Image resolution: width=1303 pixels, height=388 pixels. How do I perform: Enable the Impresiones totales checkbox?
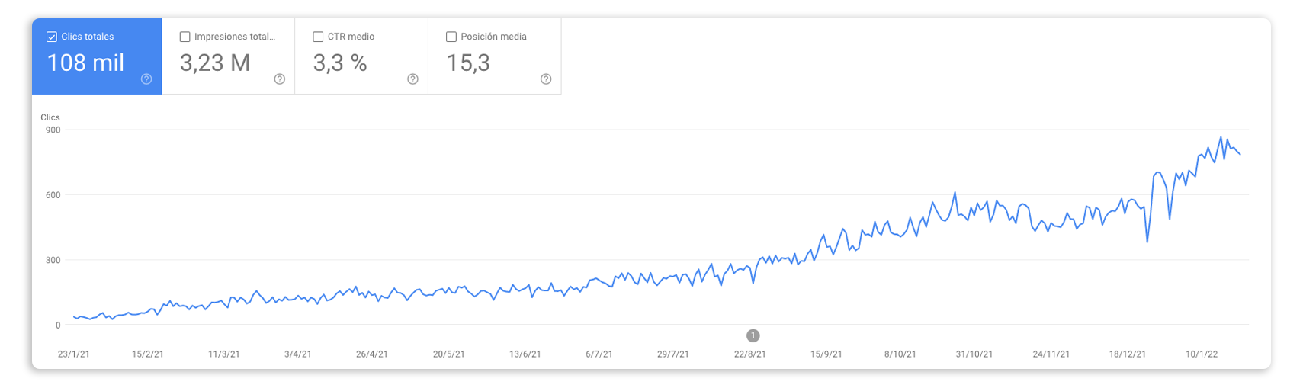(x=185, y=37)
